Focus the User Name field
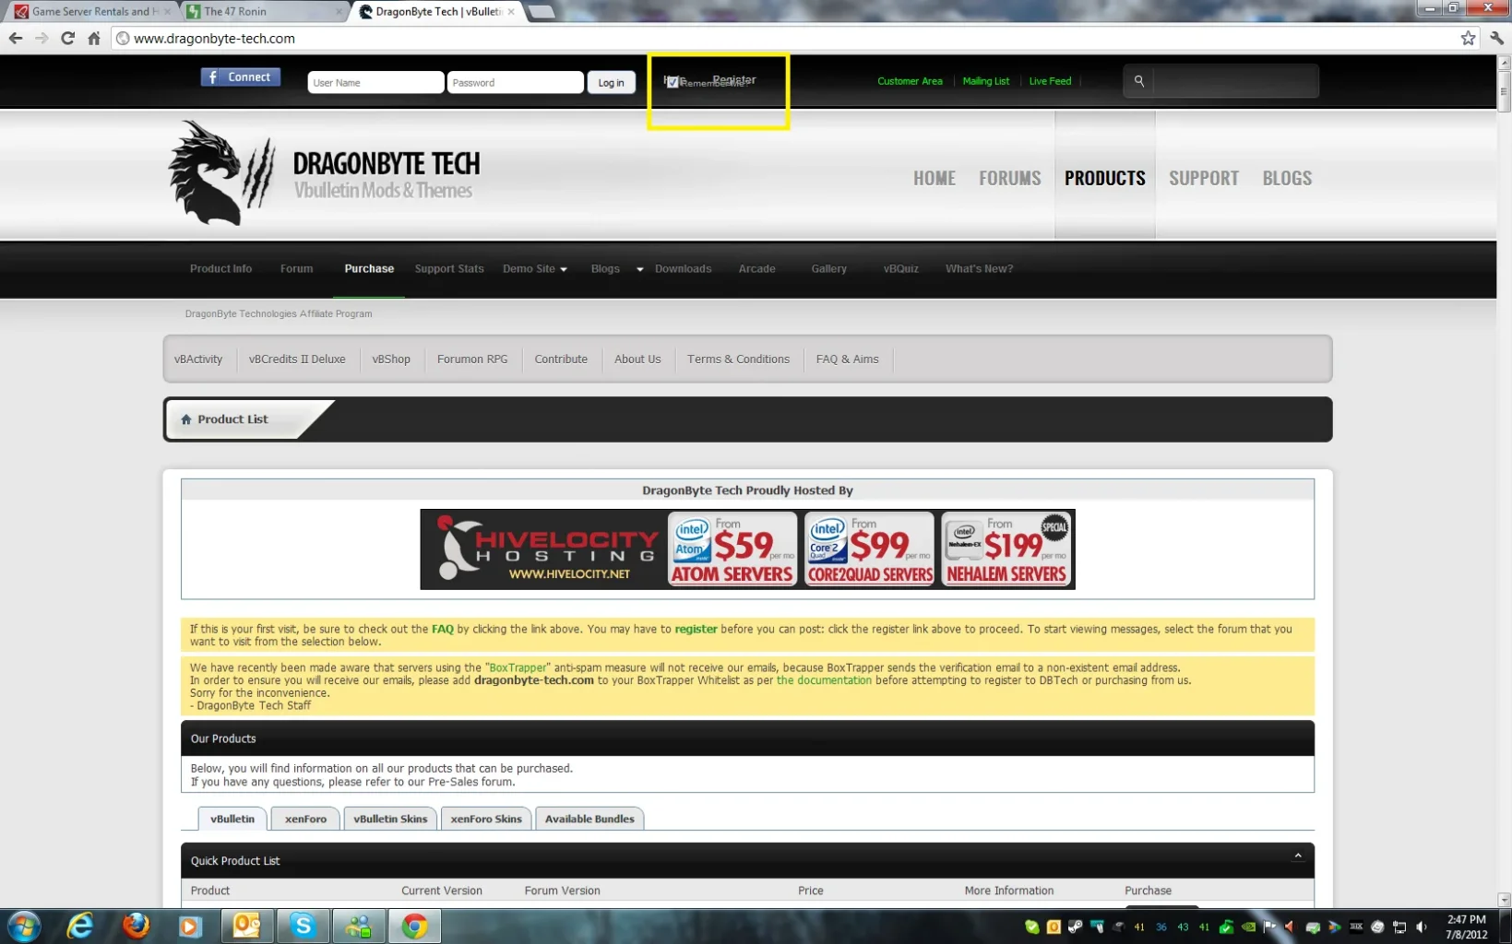The width and height of the screenshot is (1512, 944). (375, 82)
